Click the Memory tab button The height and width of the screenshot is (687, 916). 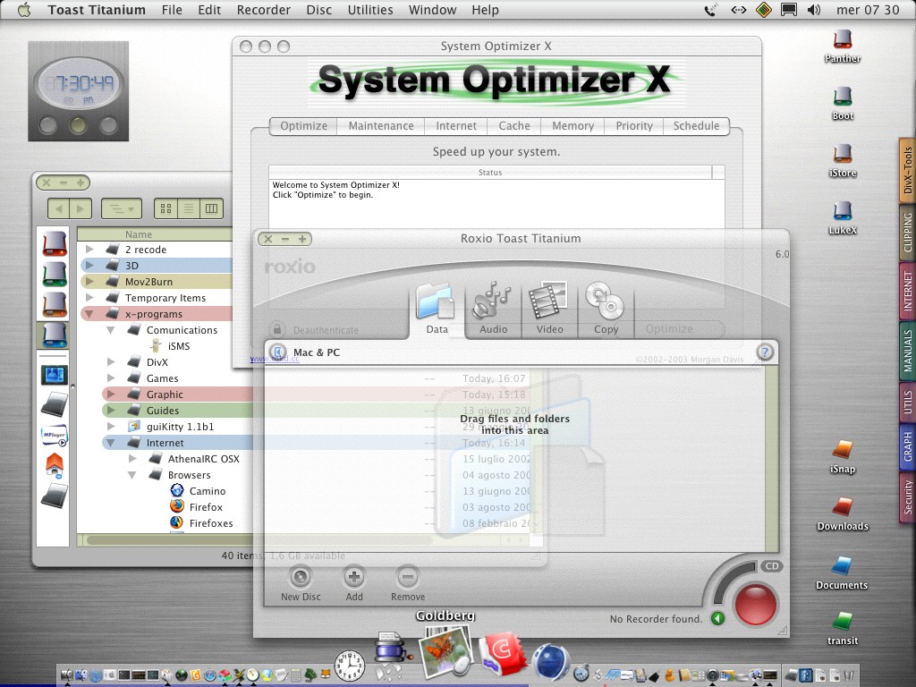tap(572, 126)
